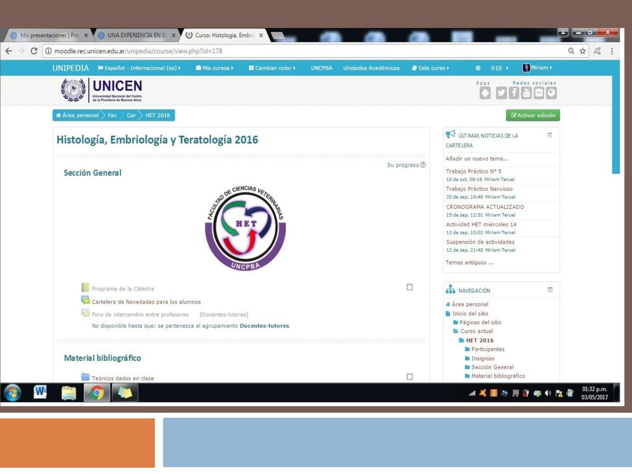Screen dimensions: 632x474
Task: Collapse the Navegación block
Action: coord(550,290)
